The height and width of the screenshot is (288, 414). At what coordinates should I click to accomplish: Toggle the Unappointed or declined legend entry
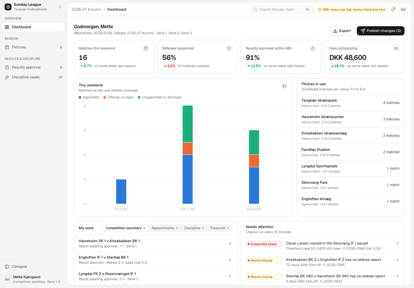(159, 97)
